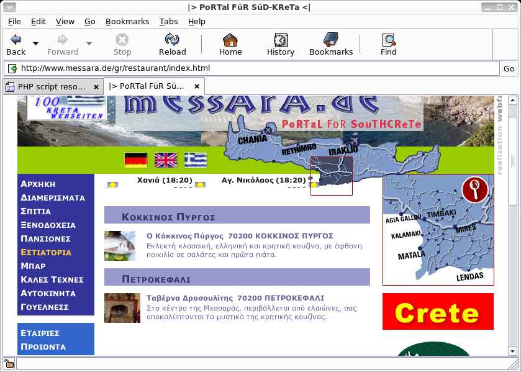Image resolution: width=521 pixels, height=372 pixels.
Task: Open the History toolbar icon
Action: coord(280,40)
